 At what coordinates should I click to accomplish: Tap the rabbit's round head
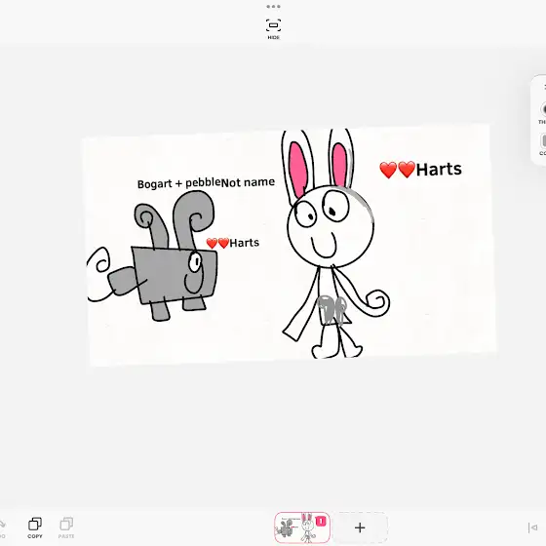click(x=331, y=226)
